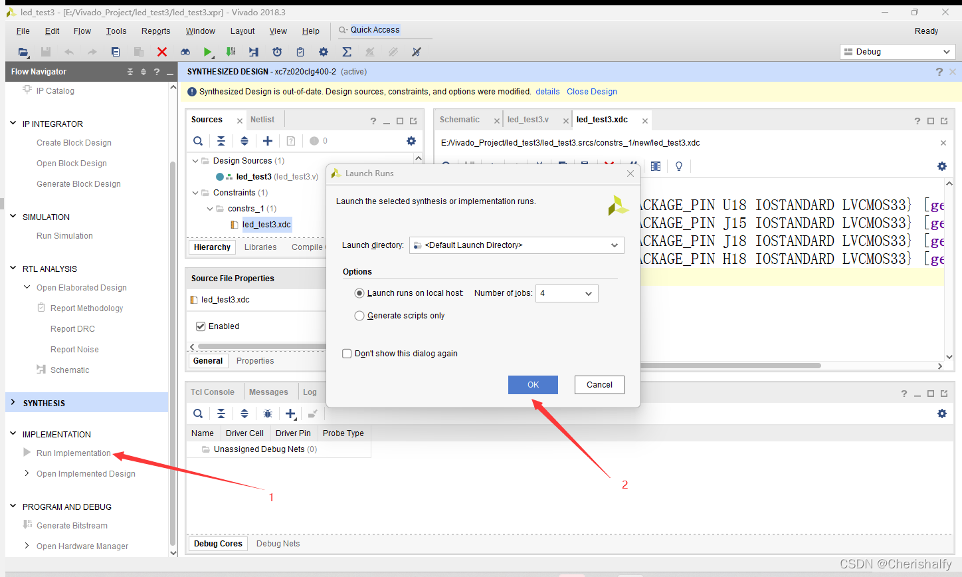
Task: Click the Properties horizontal scrollbar
Action: click(262, 346)
